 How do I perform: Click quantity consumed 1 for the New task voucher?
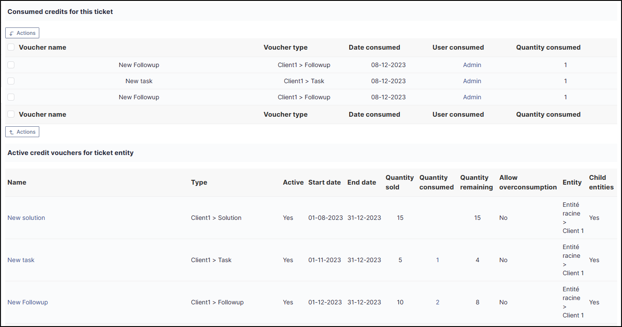point(437,260)
